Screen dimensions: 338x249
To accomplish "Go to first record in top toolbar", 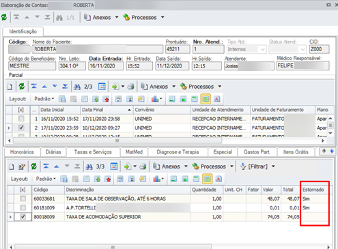I will click(16, 17).
